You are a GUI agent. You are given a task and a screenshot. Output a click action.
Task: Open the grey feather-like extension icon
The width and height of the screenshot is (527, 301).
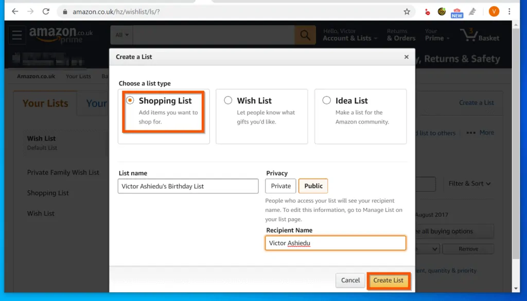pos(472,12)
